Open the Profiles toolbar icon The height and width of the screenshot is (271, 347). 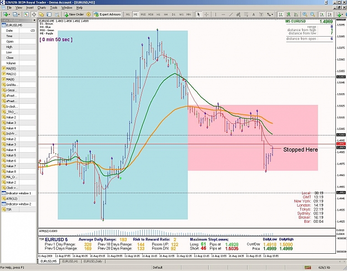15,14
